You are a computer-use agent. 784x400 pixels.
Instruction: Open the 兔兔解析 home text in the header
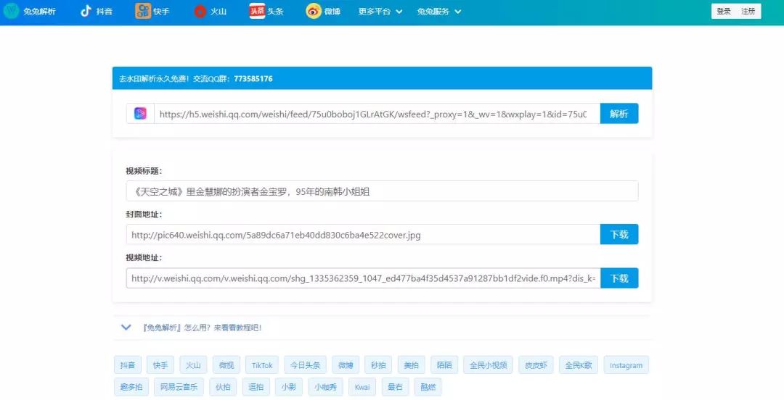(39, 11)
